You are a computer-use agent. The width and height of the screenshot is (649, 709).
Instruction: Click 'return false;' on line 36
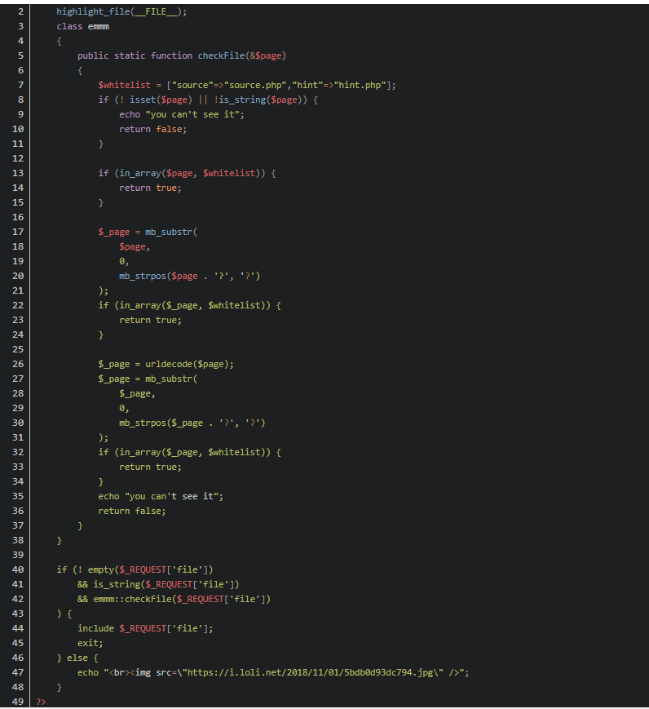[132, 511]
